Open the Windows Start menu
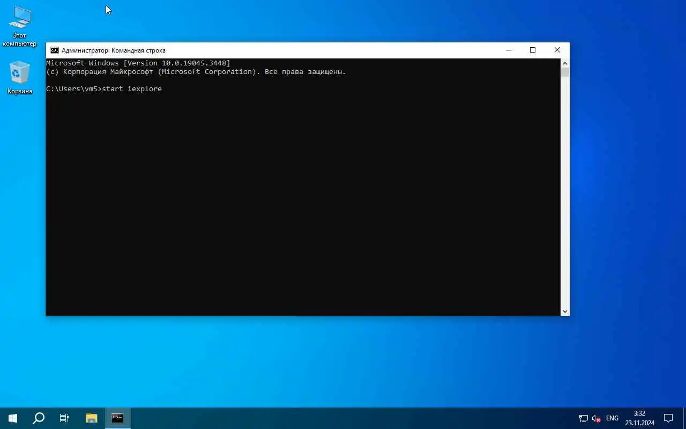686x429 pixels. tap(13, 418)
